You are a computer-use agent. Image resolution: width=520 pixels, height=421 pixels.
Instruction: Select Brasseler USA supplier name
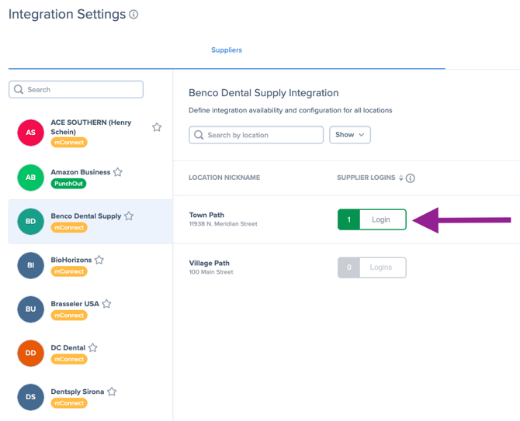point(75,304)
